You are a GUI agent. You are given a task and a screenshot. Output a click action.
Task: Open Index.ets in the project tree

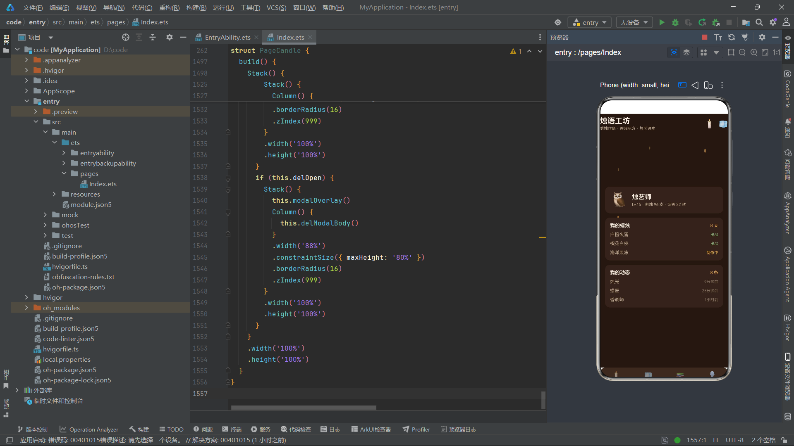pos(103,184)
